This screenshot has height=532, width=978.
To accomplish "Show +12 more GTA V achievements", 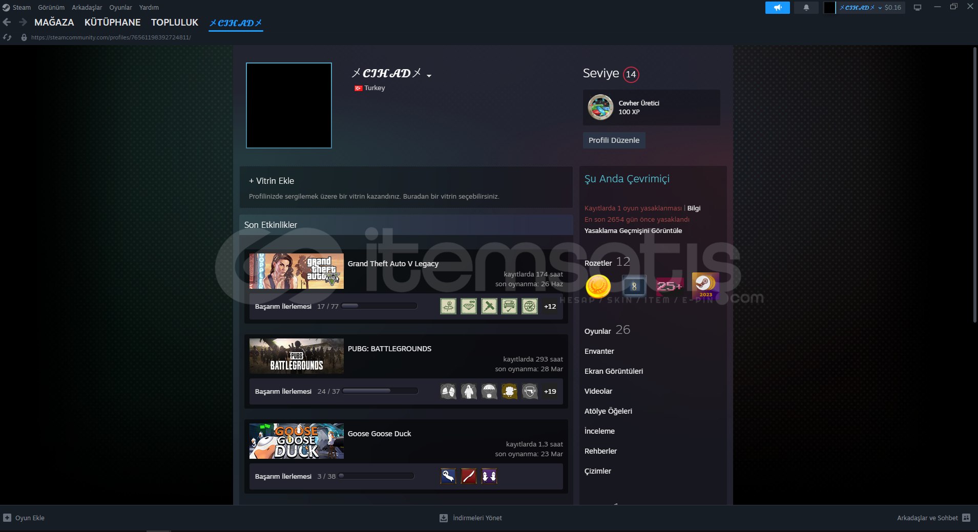I will pyautogui.click(x=550, y=306).
